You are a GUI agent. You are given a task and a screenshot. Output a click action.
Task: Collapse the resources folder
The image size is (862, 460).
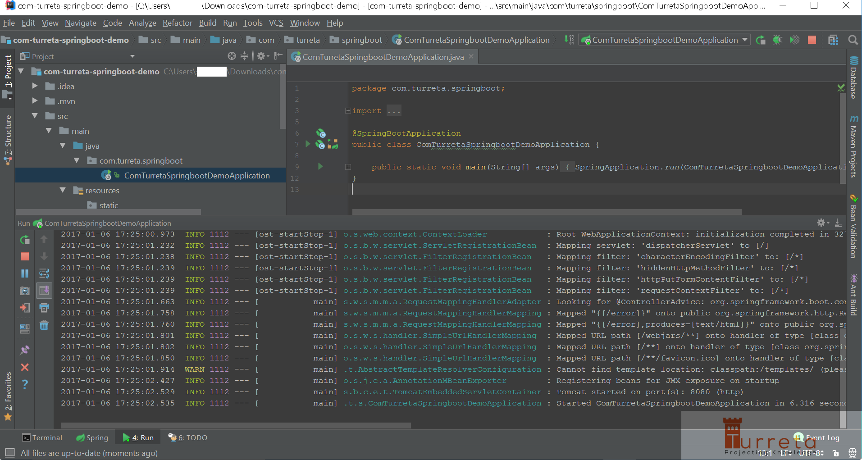coord(63,190)
